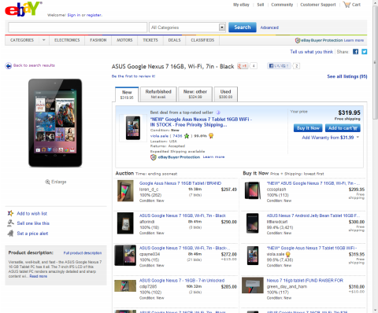Open thumbnail of green_day_and_ham listing
The width and height of the screenshot is (378, 313).
pos(253,285)
